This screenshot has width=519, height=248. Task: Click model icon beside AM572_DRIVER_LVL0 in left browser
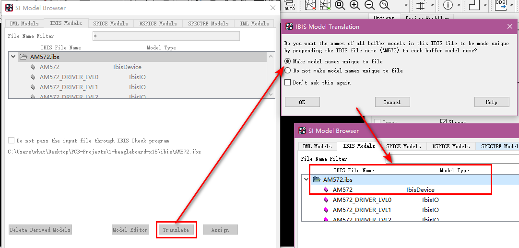point(33,77)
